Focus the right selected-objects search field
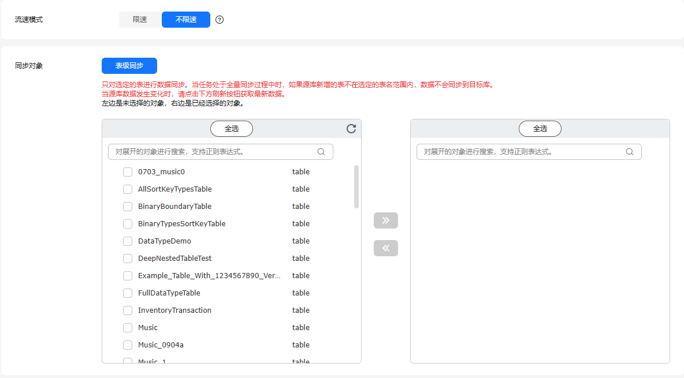Screen dimensions: 684x378 tap(529, 152)
